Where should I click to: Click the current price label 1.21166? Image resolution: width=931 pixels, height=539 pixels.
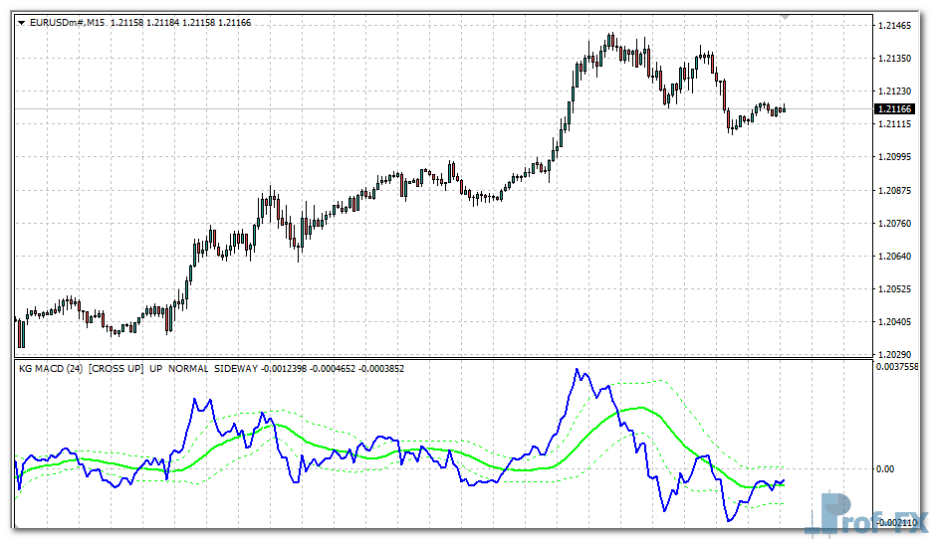click(x=894, y=108)
